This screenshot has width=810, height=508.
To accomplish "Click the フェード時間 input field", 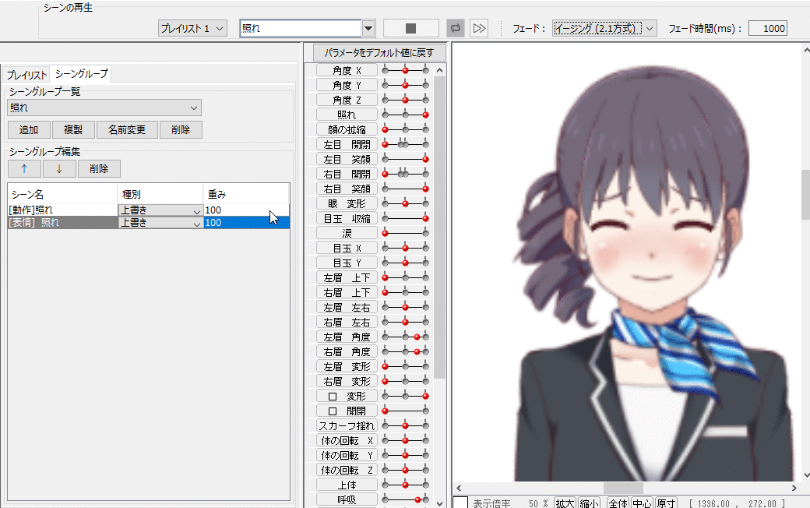I will click(x=768, y=28).
